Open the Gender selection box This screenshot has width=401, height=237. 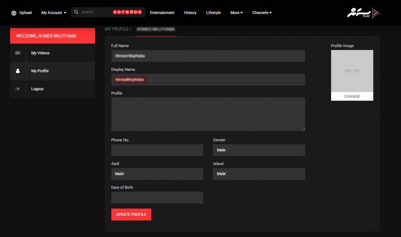(259, 150)
